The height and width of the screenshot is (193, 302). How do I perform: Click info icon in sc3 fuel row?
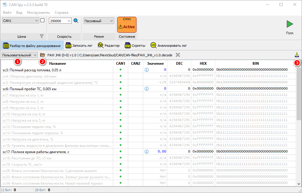coord(147,70)
